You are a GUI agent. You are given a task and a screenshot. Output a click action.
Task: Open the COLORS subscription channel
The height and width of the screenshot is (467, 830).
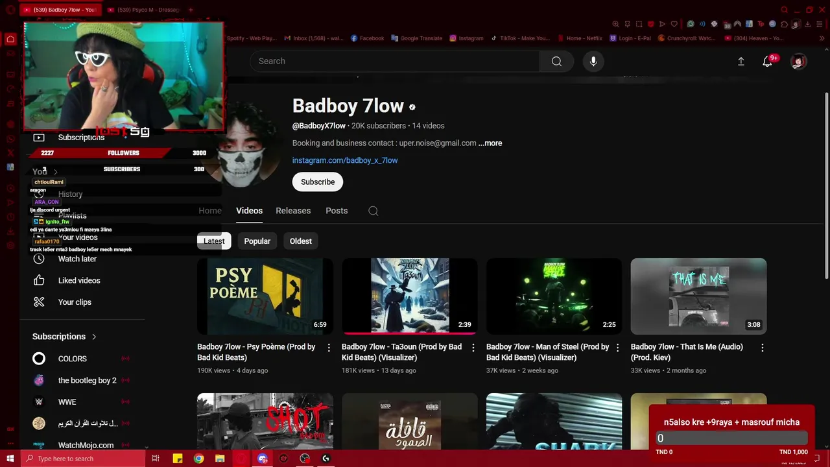[72, 359]
